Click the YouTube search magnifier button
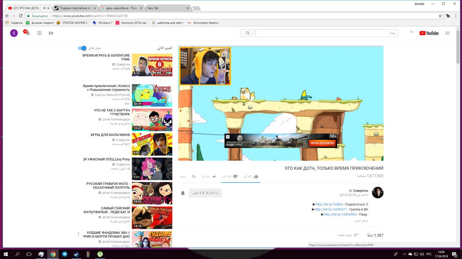Image resolution: width=462 pixels, height=259 pixels. (x=248, y=33)
